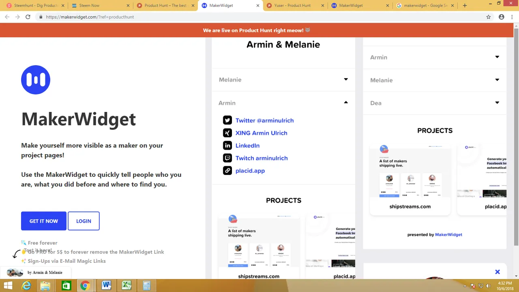The image size is (519, 292).
Task: Click the Twitter icon beside @arminulrich
Action: pos(227,120)
